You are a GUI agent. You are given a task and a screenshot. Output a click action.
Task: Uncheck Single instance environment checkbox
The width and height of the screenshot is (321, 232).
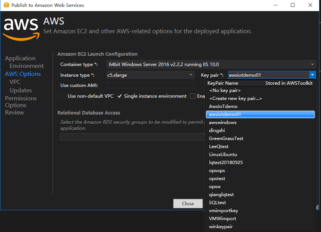click(120, 96)
